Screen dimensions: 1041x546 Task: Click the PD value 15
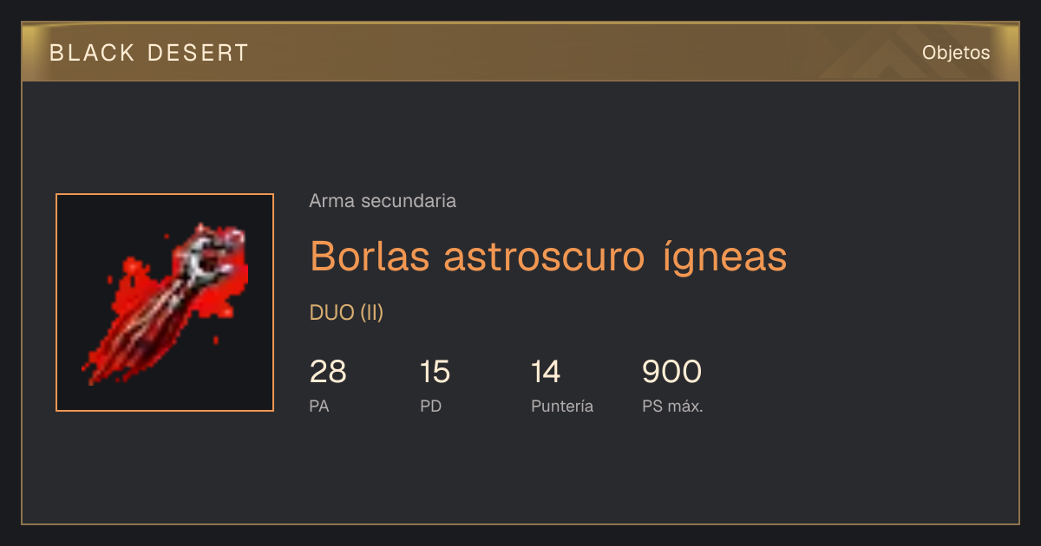point(435,372)
